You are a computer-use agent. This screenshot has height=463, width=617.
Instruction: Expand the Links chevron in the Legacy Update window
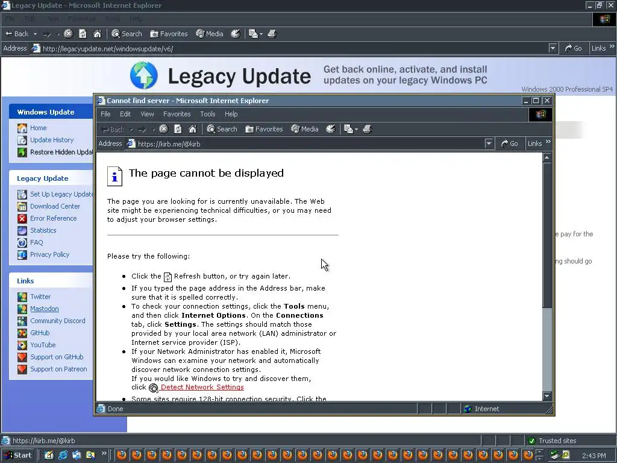tap(612, 46)
